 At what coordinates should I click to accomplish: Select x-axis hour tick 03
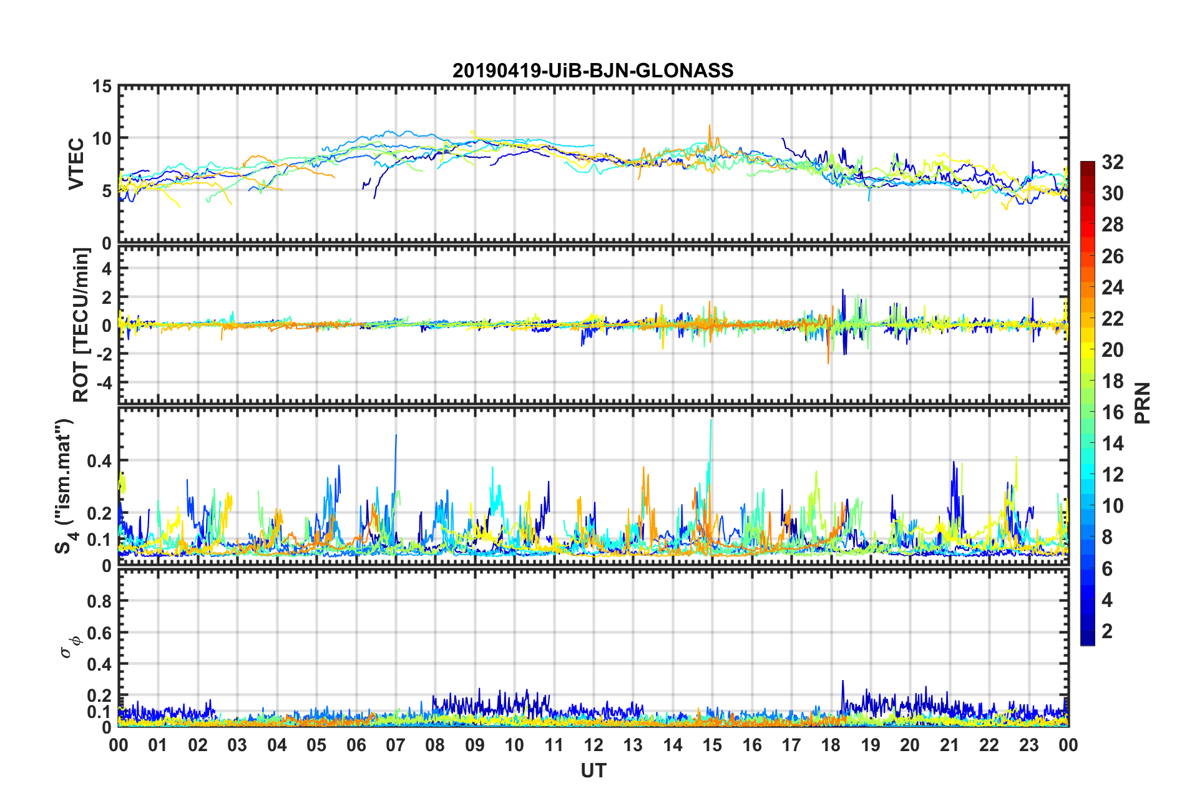point(237,745)
